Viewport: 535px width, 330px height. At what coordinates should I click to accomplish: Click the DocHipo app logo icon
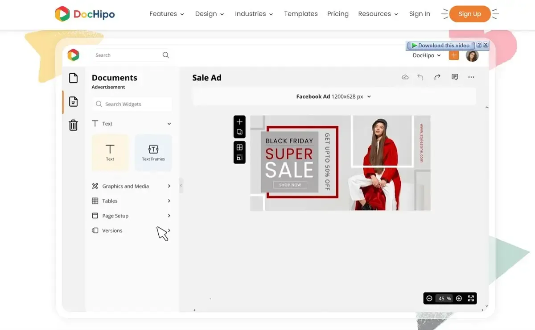[x=73, y=55]
